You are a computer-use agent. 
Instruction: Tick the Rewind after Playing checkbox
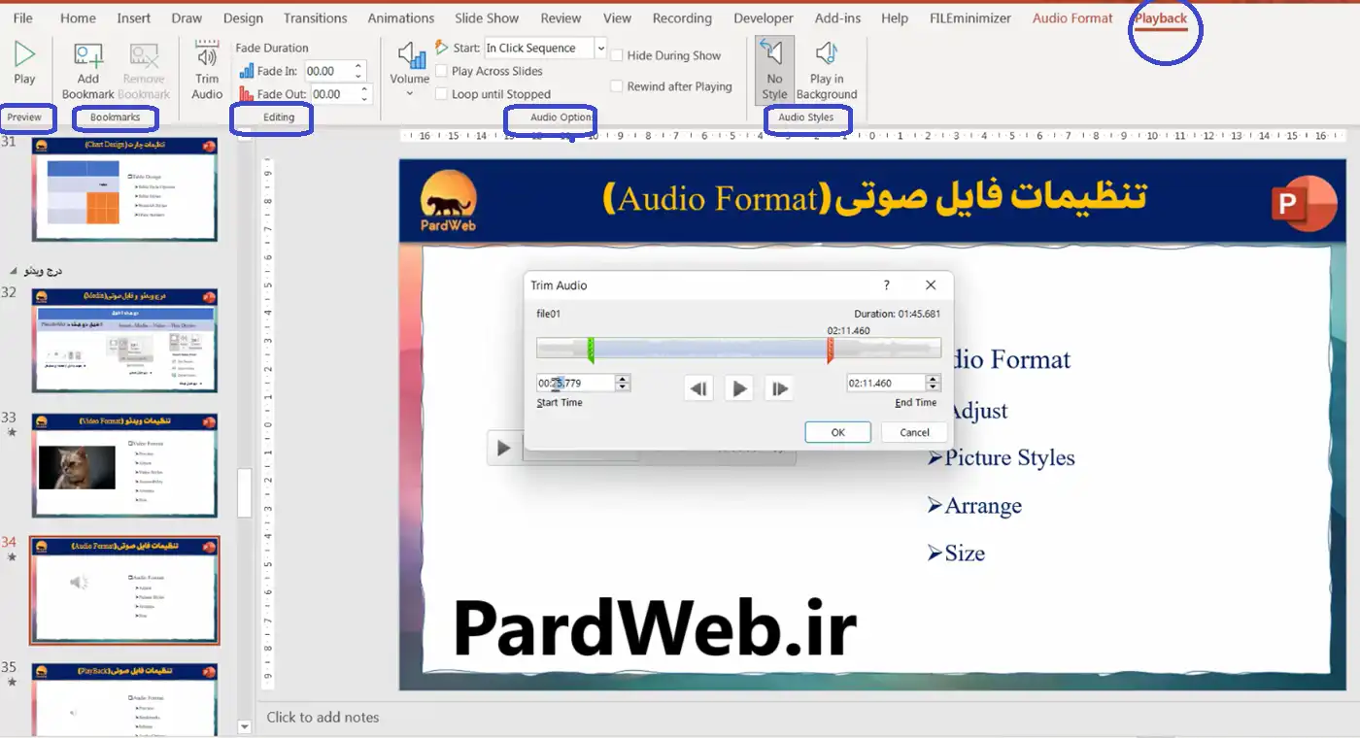[x=616, y=86]
